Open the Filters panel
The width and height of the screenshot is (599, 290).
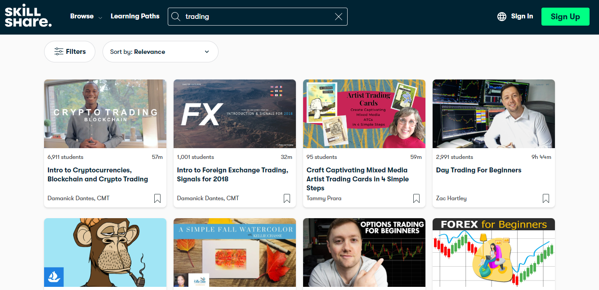point(70,52)
